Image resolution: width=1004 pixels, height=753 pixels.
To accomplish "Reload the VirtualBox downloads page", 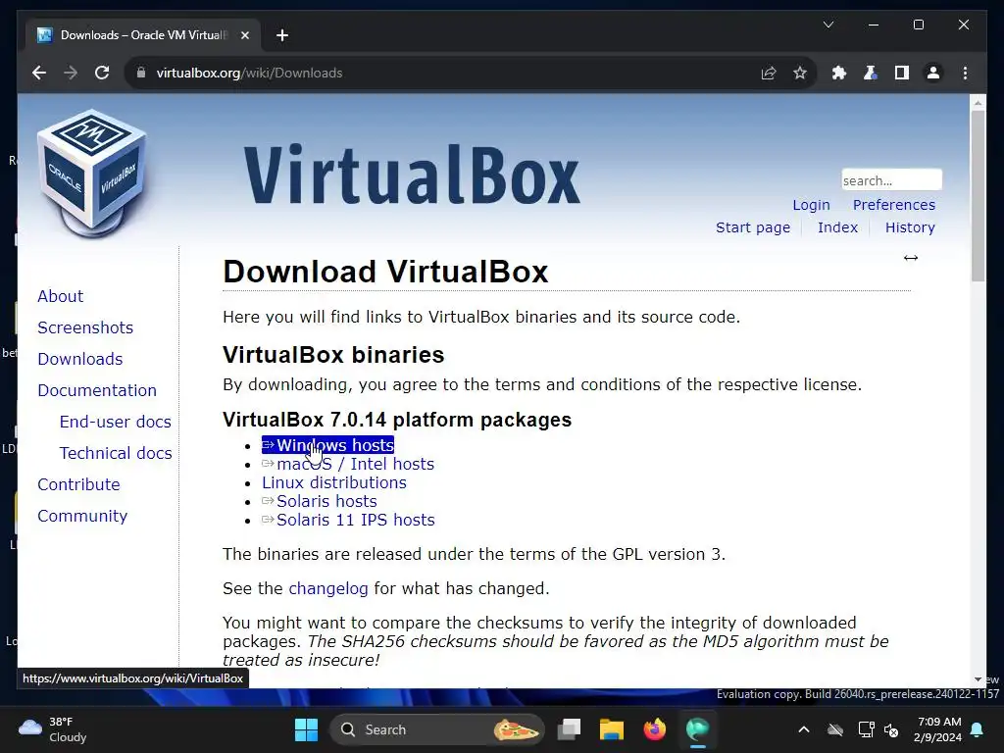I will point(102,73).
